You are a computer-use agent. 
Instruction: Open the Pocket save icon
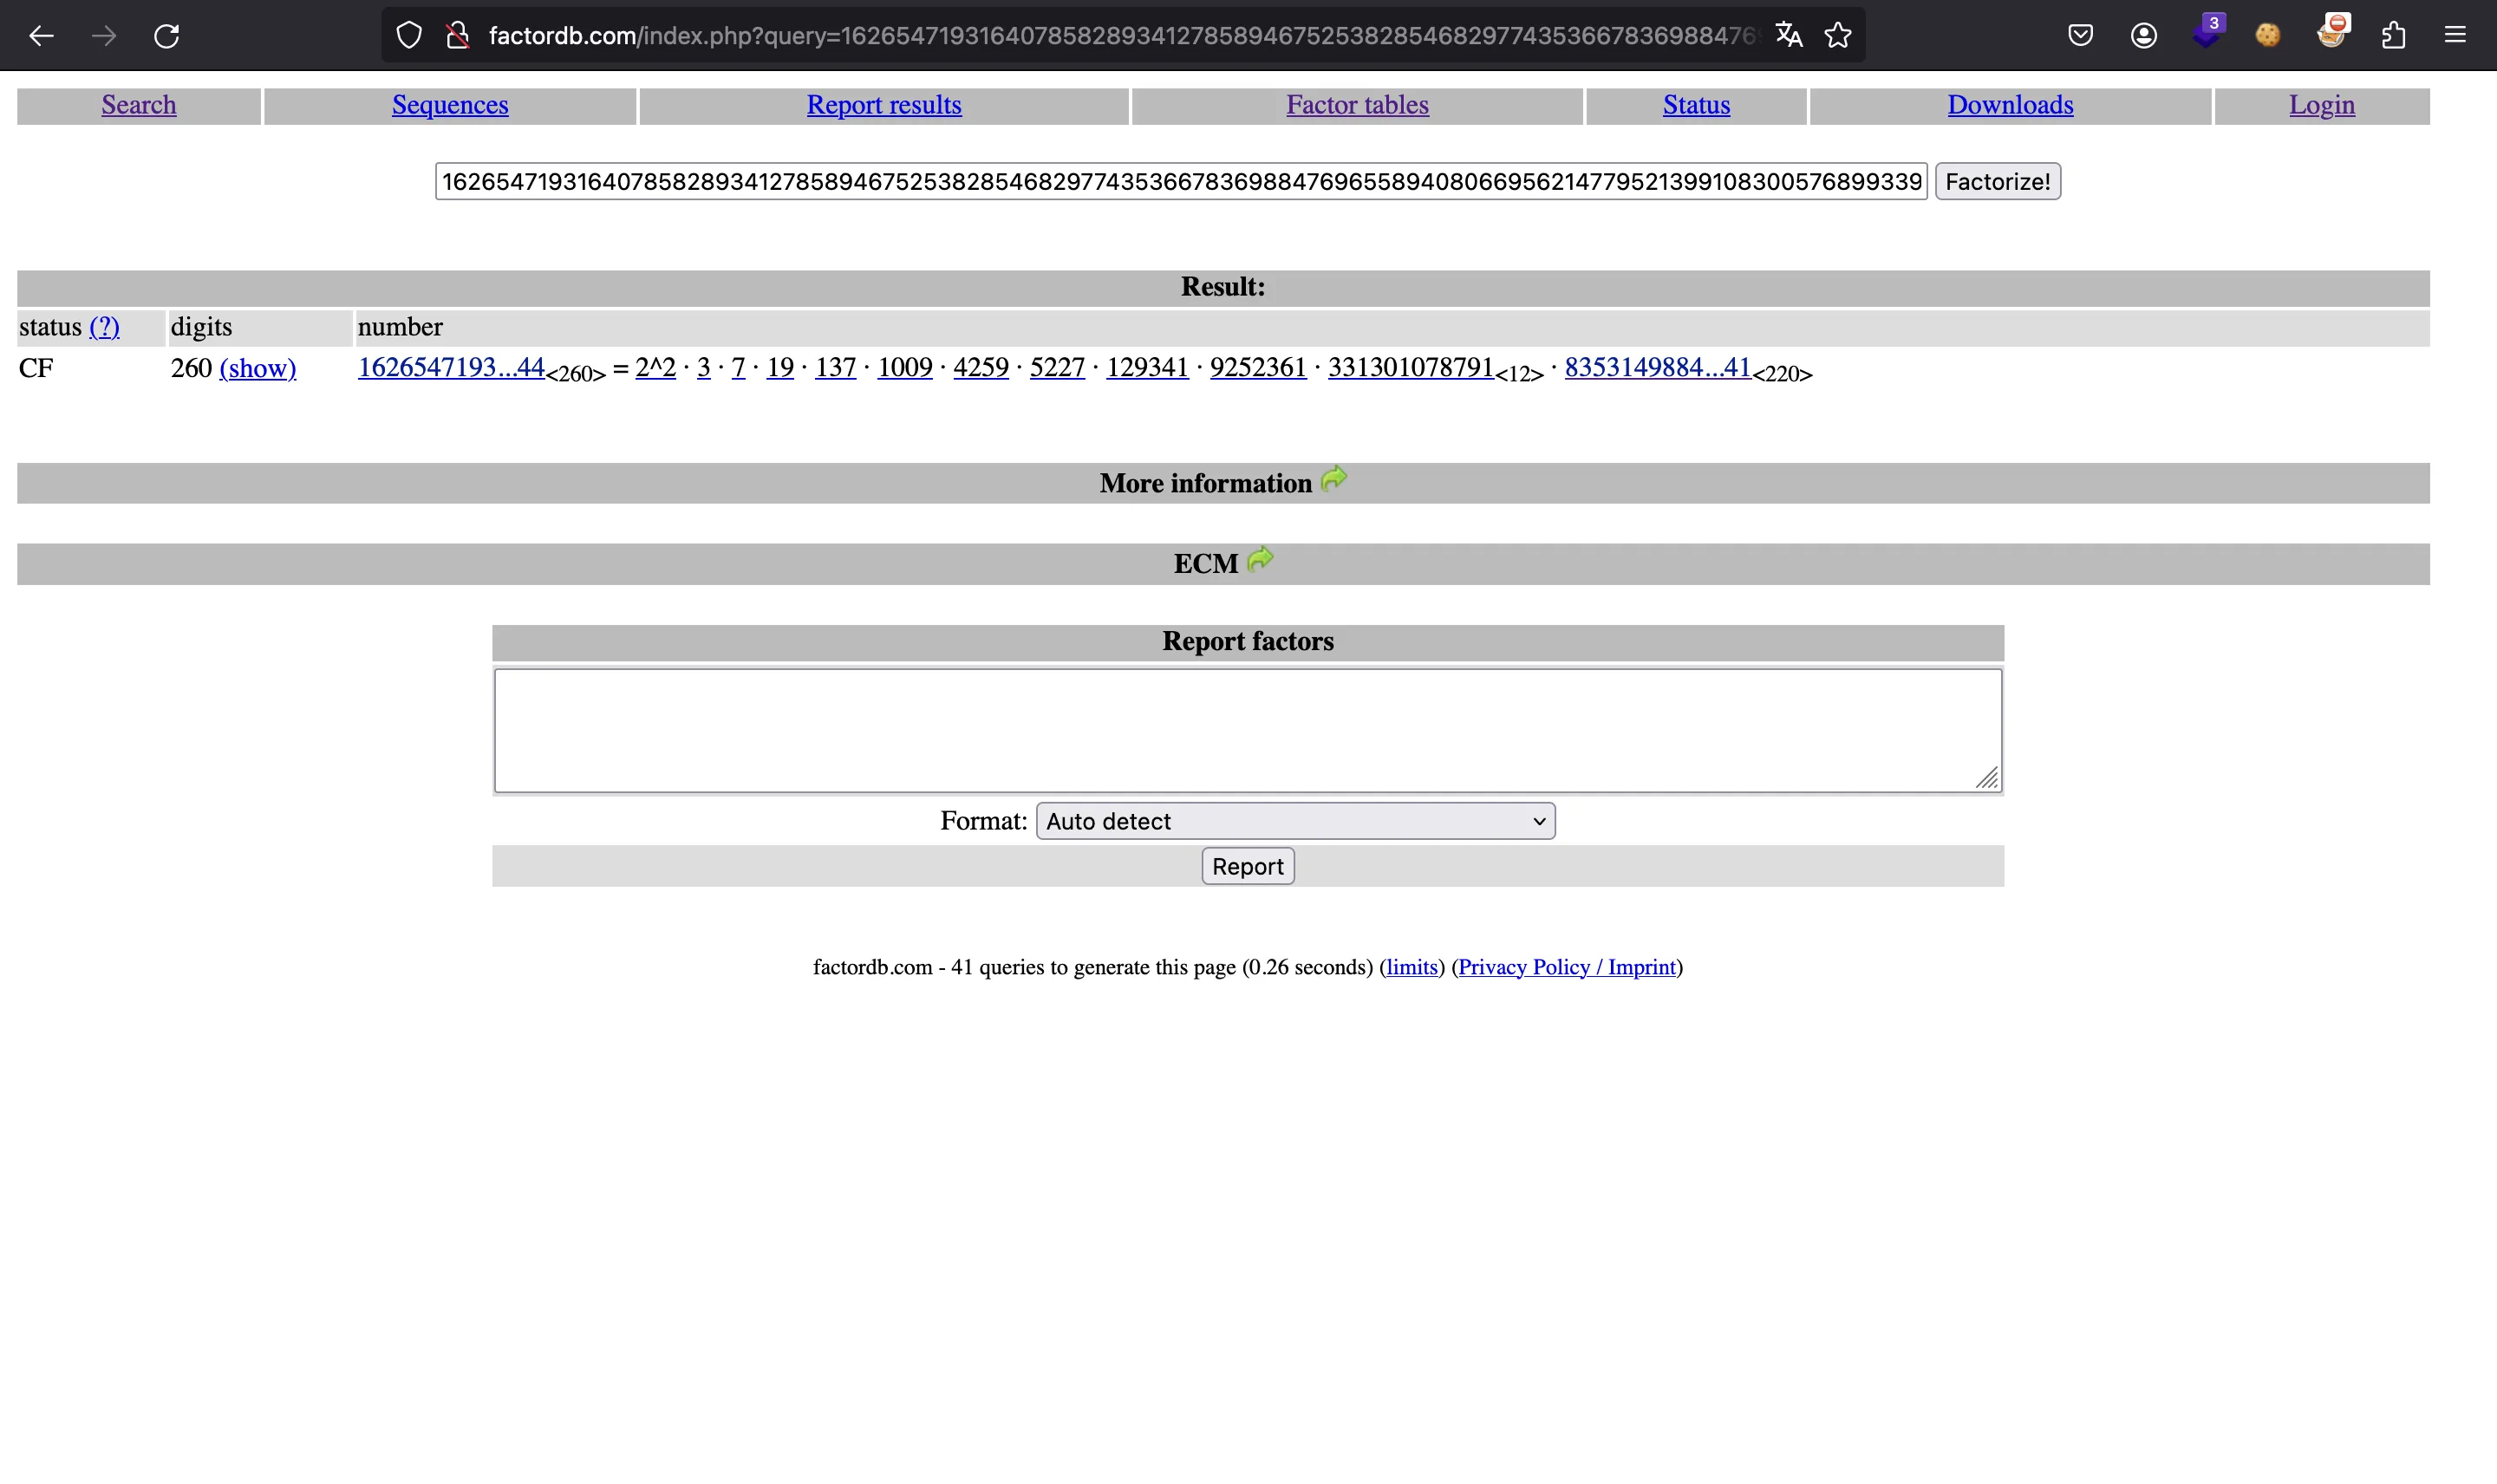pyautogui.click(x=2081, y=36)
